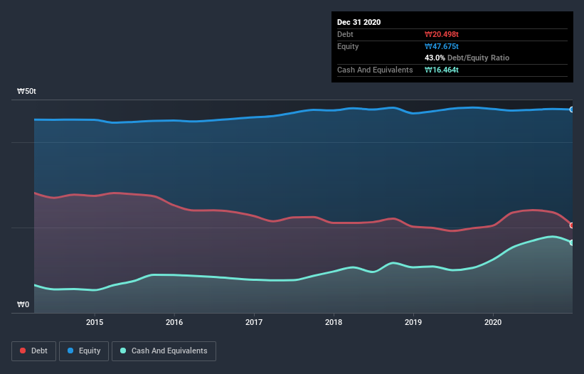Click Cash And Equivalents label in tooltip
This screenshot has height=374, width=584.
point(375,70)
